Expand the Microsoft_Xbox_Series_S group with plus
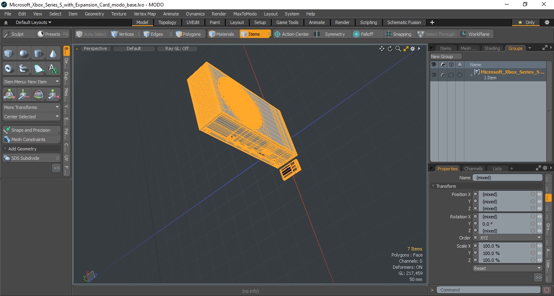This screenshot has height=296, width=554. [x=471, y=75]
